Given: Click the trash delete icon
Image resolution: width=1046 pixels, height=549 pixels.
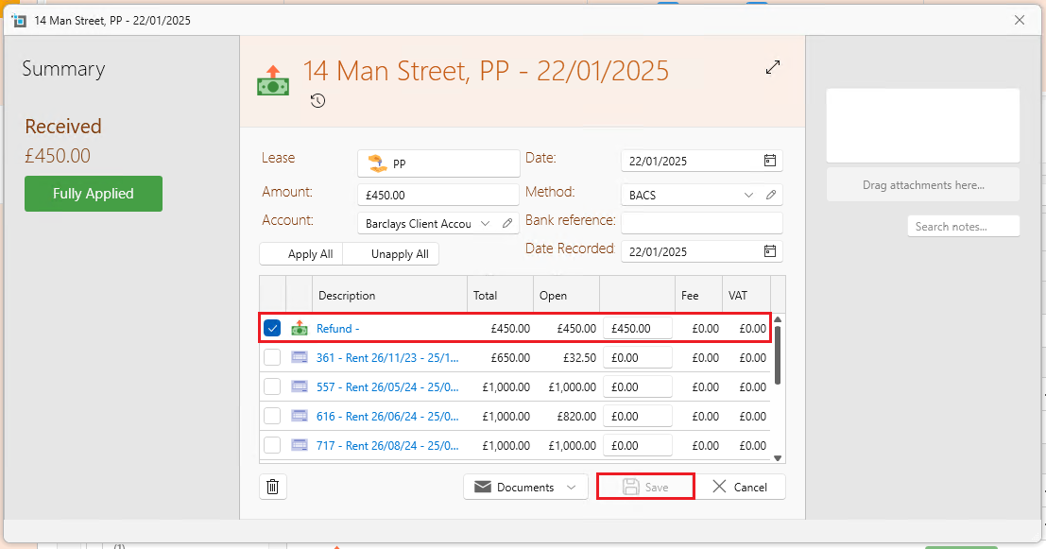Looking at the screenshot, I should [273, 487].
